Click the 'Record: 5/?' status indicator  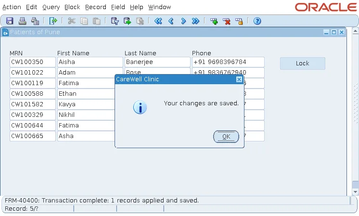click(22, 209)
